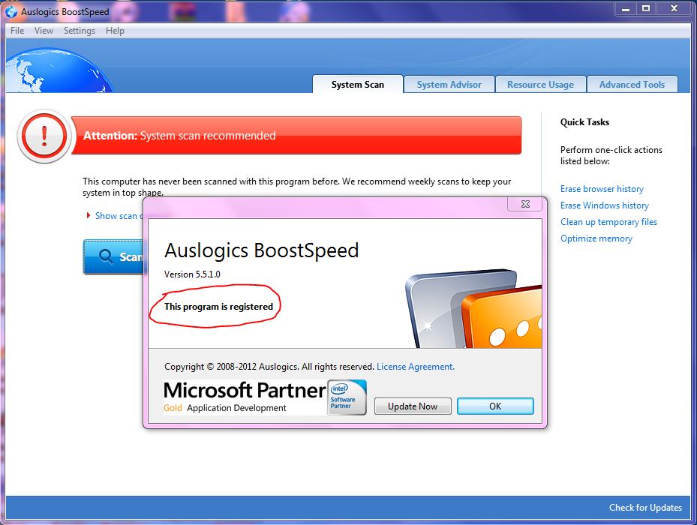Maximize the BoostSpeed window
The image size is (697, 525).
click(x=646, y=8)
